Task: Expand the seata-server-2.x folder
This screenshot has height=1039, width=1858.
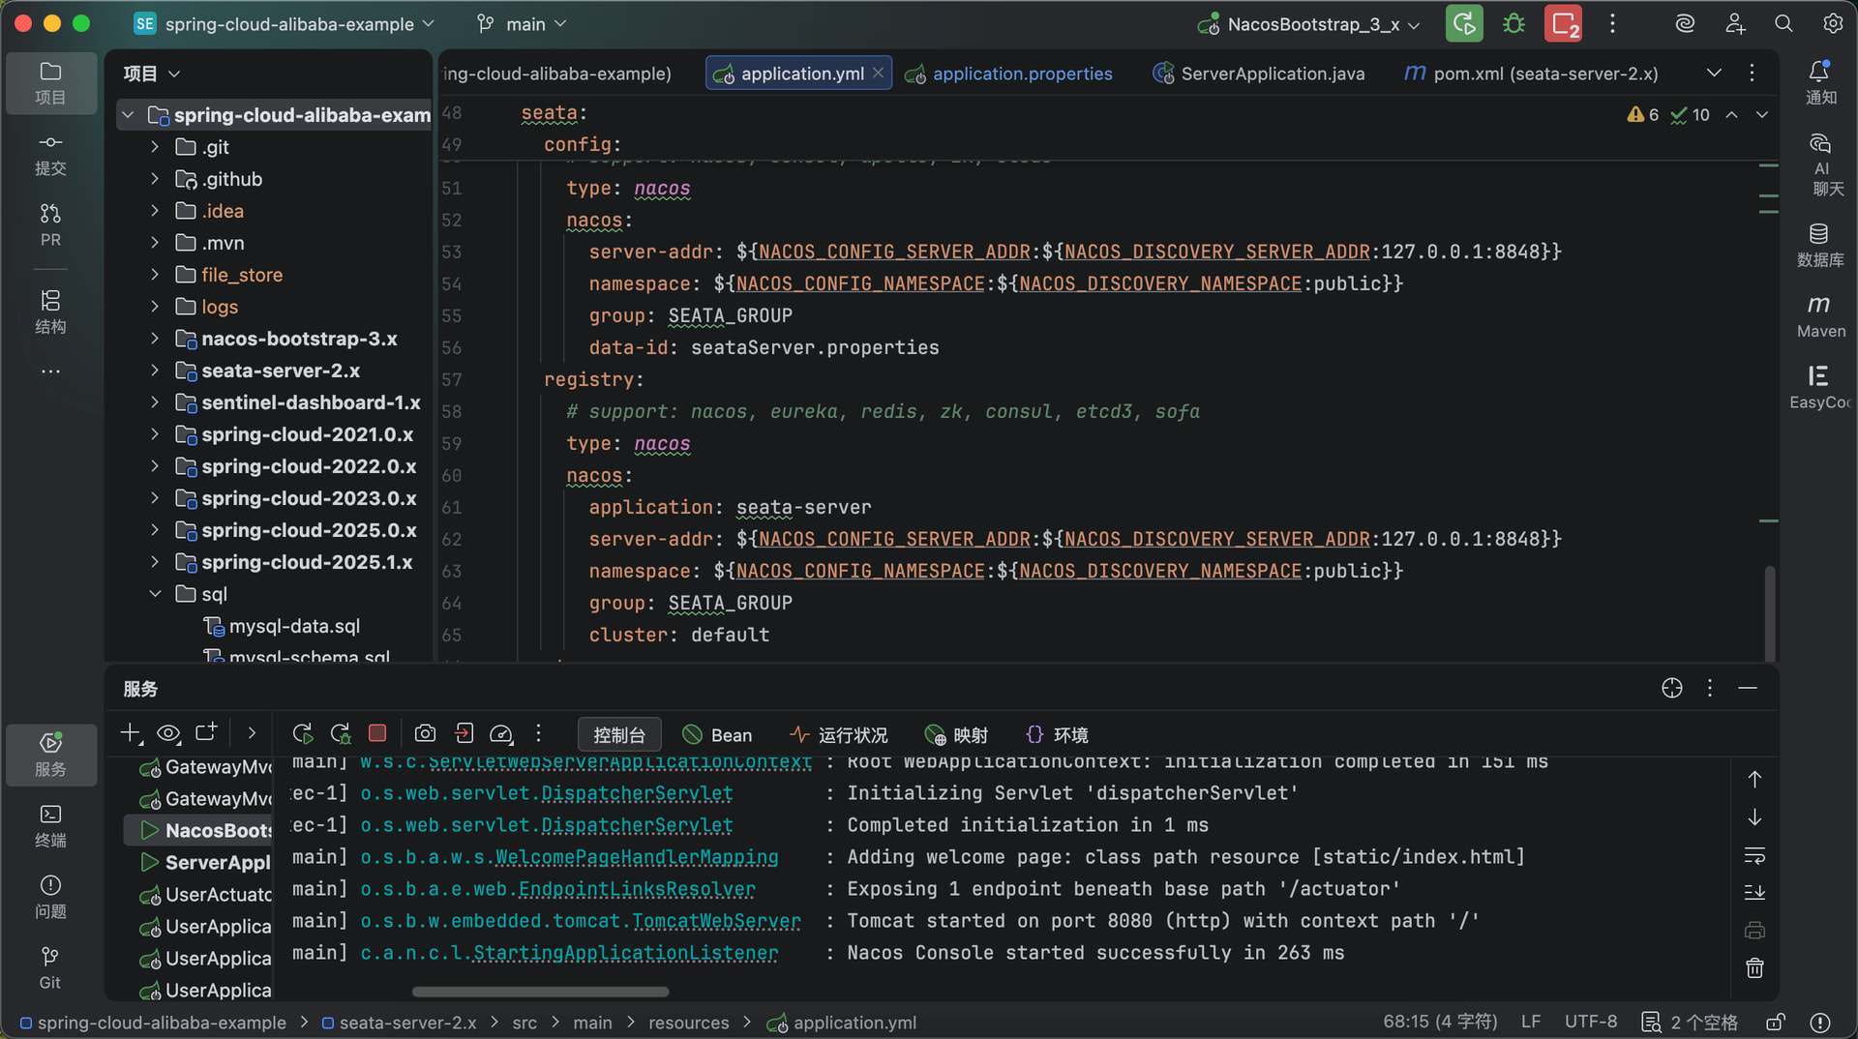Action: (155, 371)
